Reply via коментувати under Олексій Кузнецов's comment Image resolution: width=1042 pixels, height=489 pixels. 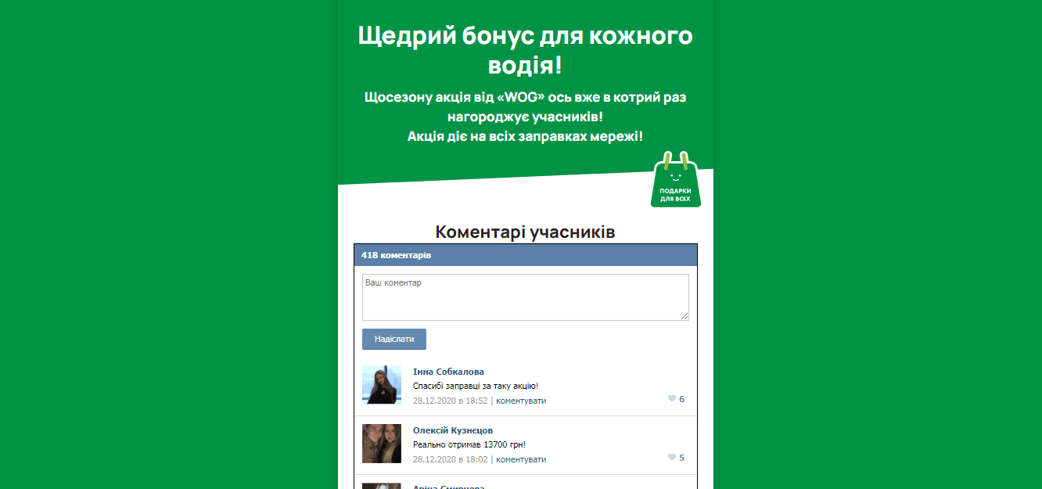click(x=521, y=459)
